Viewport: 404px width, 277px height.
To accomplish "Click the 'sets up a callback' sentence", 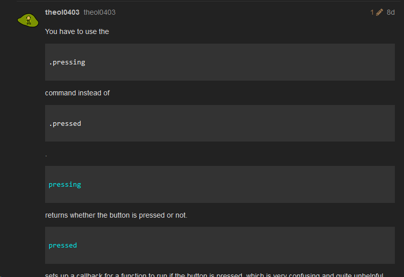I will coord(214,274).
